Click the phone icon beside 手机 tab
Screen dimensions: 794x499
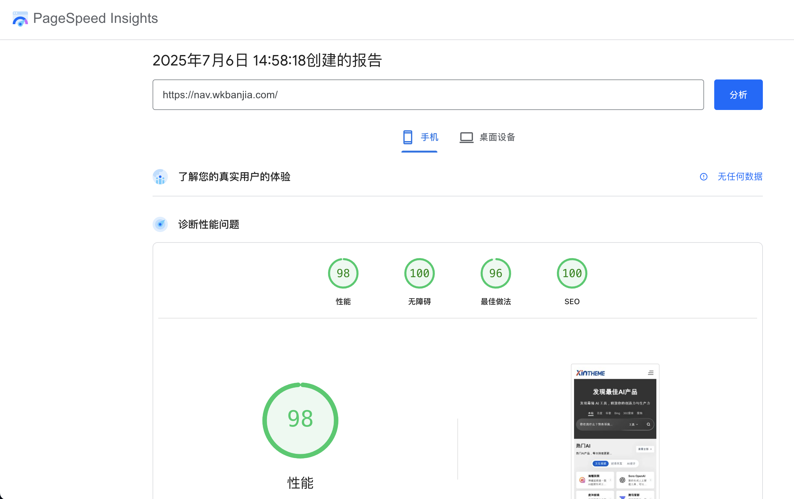[x=407, y=137]
